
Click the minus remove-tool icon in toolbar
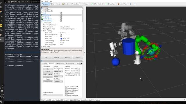[x=135, y=4]
